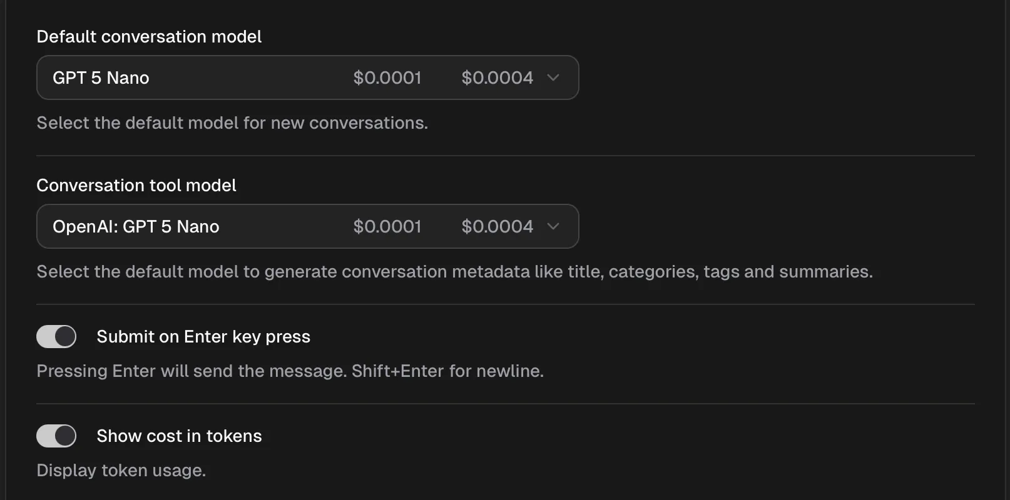Click $0.0004 price in Default conversation model box
This screenshot has width=1010, height=500.
(x=497, y=77)
